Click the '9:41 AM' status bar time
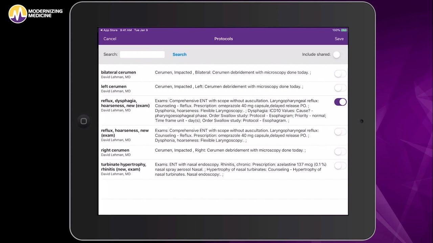Screen dimensions: 433x243 click(x=126, y=30)
